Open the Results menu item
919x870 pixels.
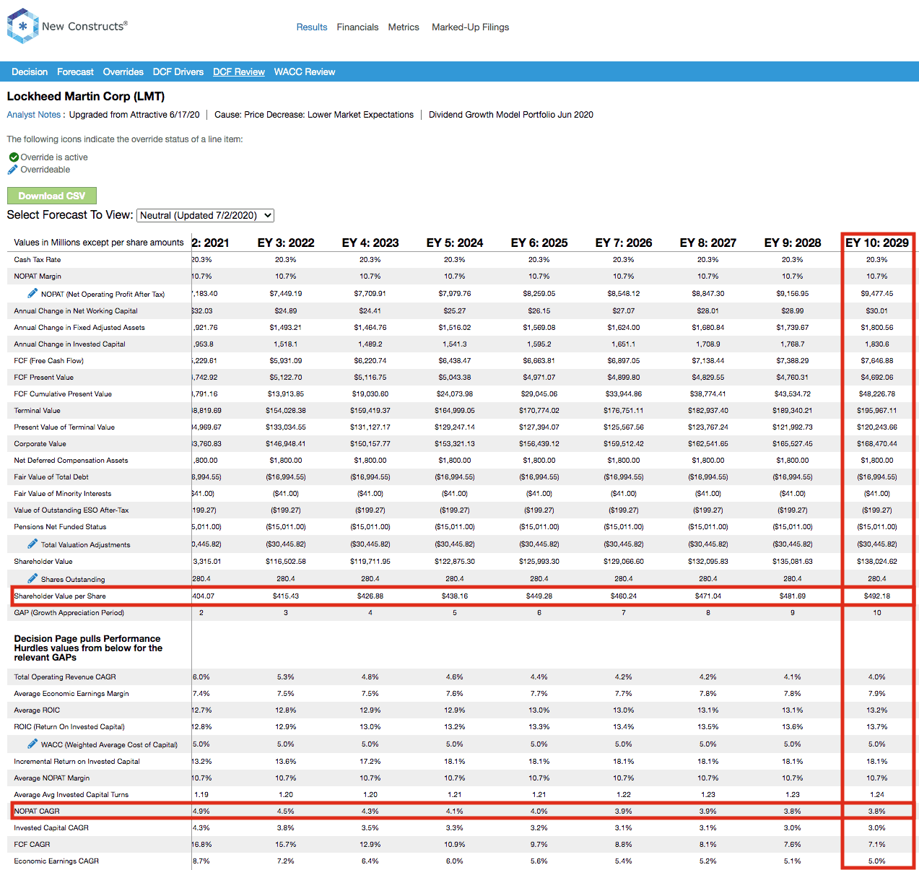click(x=312, y=27)
